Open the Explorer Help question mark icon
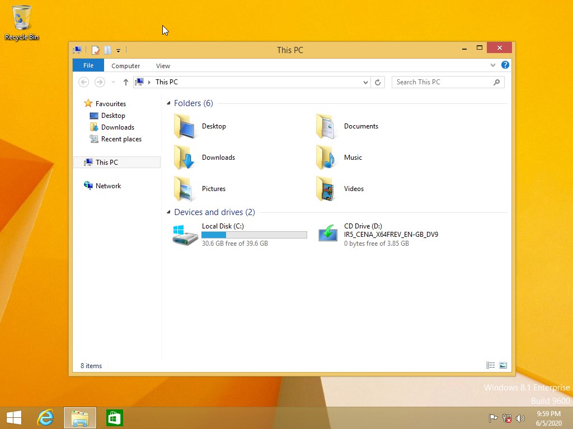Image resolution: width=573 pixels, height=429 pixels. 505,65
